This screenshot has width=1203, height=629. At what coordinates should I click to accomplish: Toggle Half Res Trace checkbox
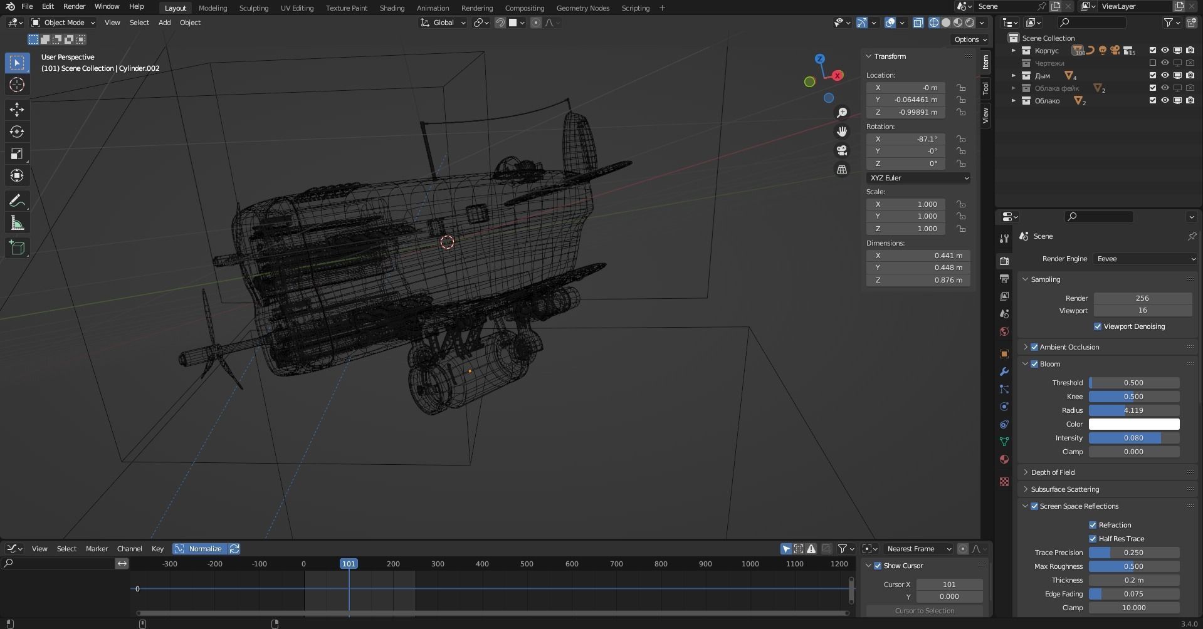pyautogui.click(x=1093, y=539)
